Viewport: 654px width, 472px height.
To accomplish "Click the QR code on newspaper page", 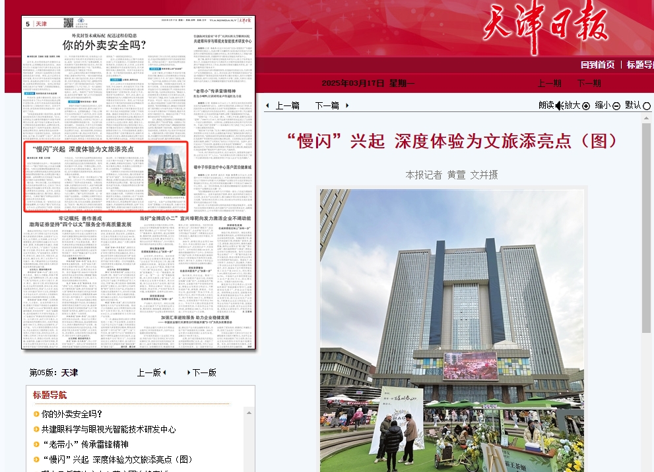I will point(68,23).
